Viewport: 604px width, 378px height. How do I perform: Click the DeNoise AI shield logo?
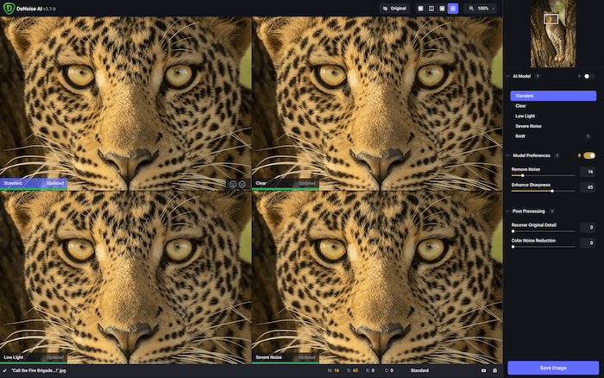click(9, 8)
